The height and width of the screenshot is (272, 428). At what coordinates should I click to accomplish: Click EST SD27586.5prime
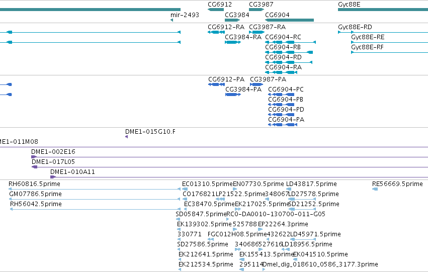tap(203, 244)
